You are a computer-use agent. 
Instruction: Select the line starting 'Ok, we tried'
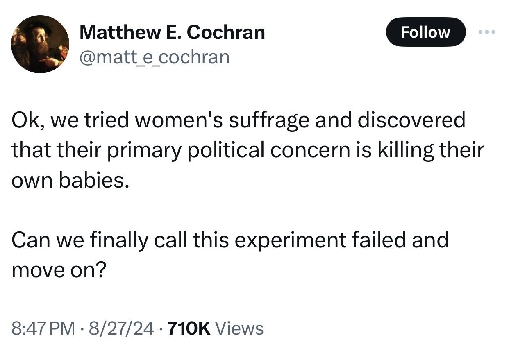(238, 120)
